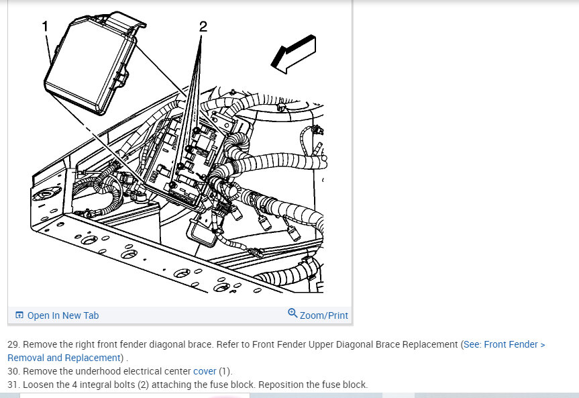Open the blue 'cover' link in step 30
579x398 pixels.
coord(205,371)
